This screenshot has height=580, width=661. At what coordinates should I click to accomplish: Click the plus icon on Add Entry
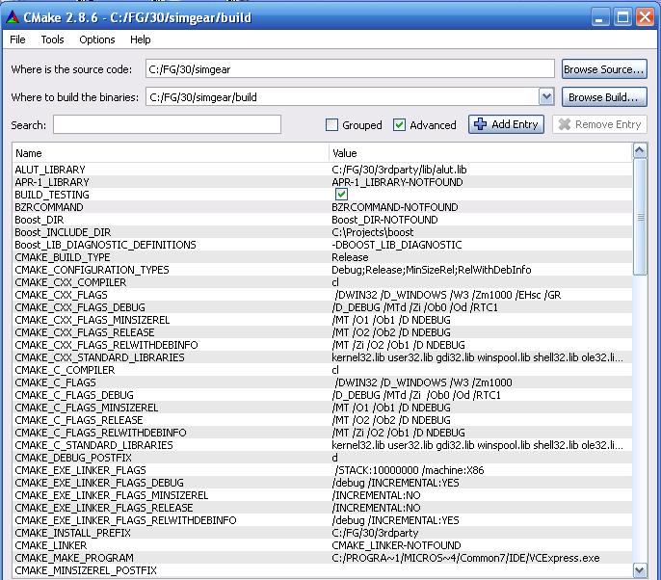coord(481,124)
